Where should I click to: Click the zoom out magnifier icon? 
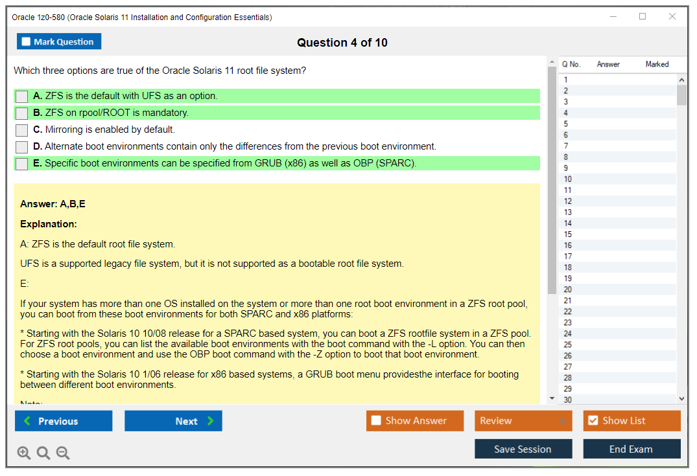pyautogui.click(x=63, y=453)
